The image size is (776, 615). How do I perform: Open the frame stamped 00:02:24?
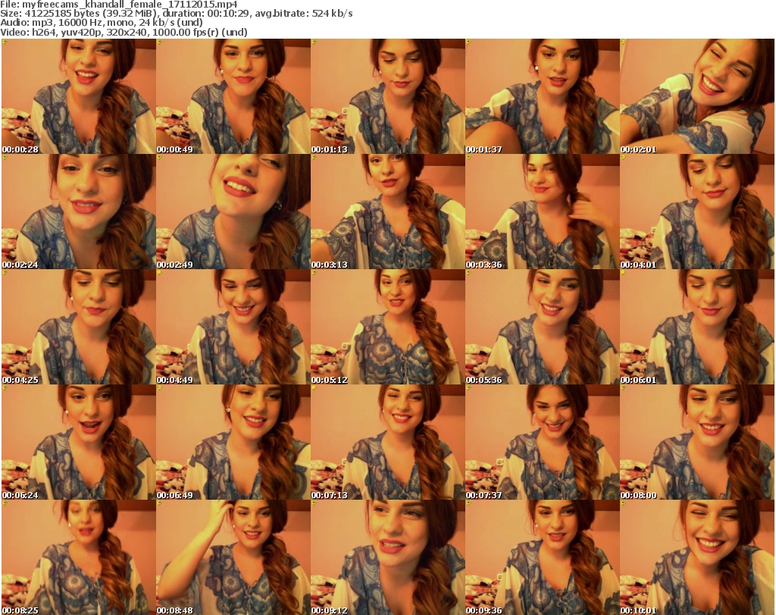pyautogui.click(x=79, y=212)
